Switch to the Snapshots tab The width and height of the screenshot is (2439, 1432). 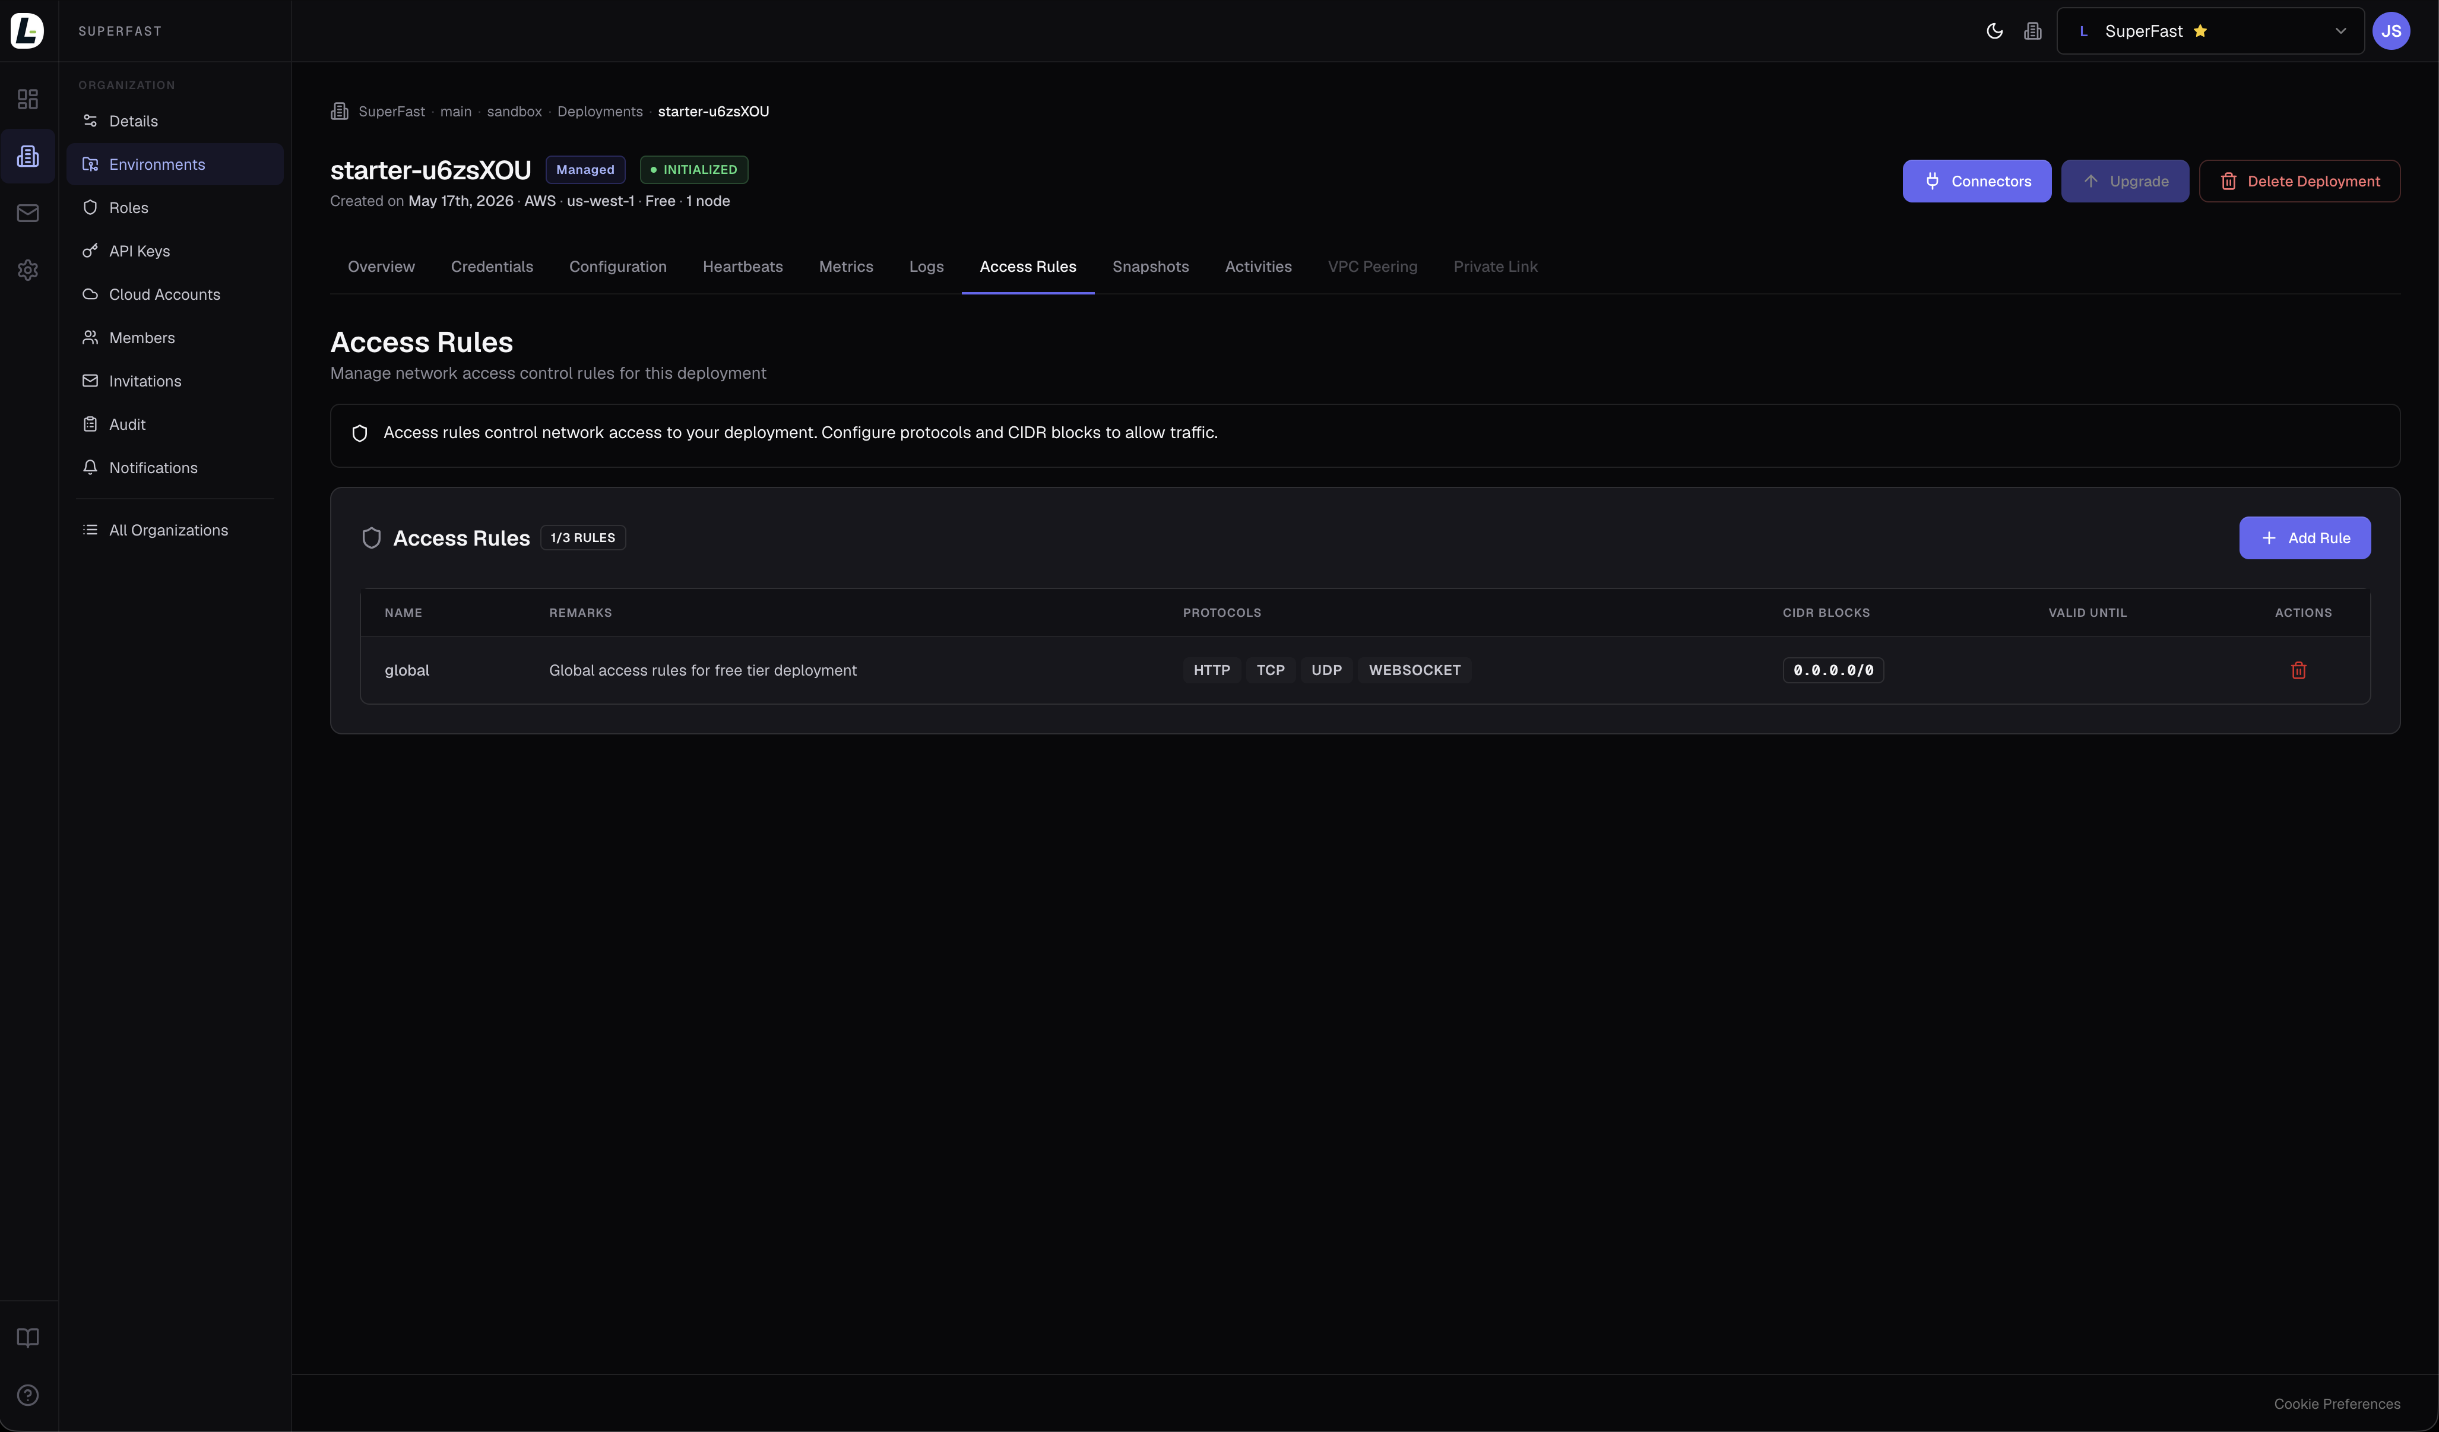1151,266
